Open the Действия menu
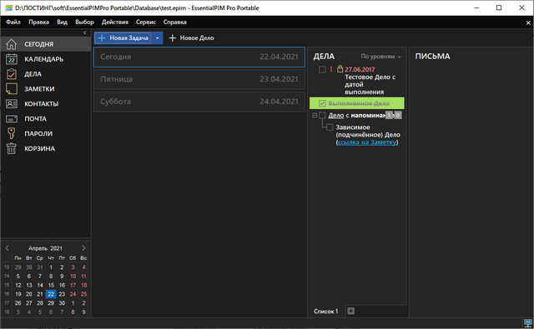This screenshot has height=329, width=534. (x=115, y=22)
